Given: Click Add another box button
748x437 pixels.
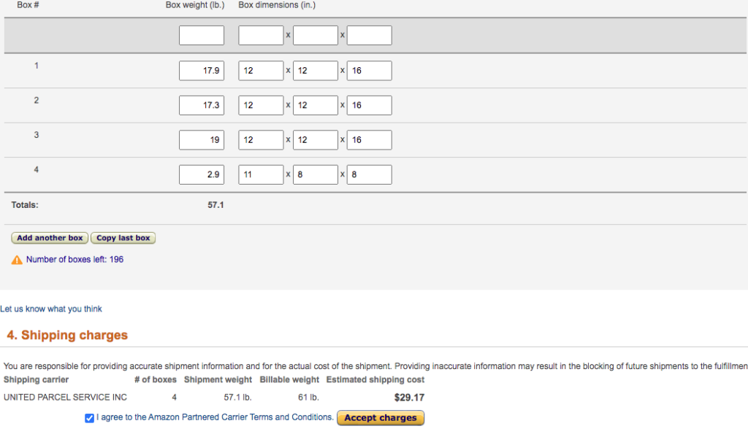Looking at the screenshot, I should click(x=50, y=238).
